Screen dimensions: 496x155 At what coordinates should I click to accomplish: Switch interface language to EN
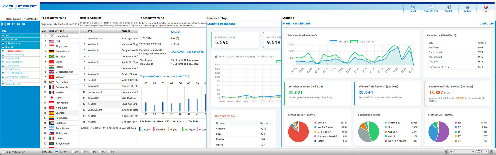point(8,24)
